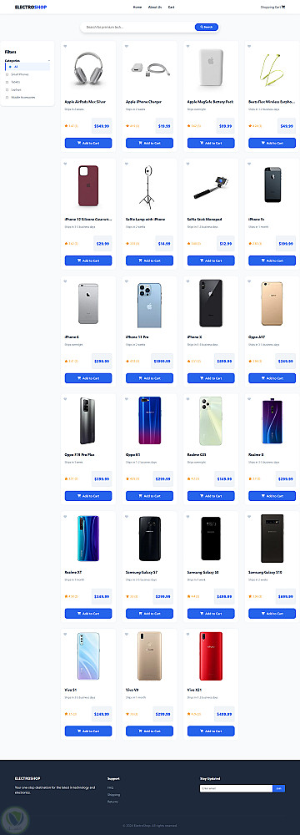Favorite the Vivo X21 with heart icon

tap(188, 635)
